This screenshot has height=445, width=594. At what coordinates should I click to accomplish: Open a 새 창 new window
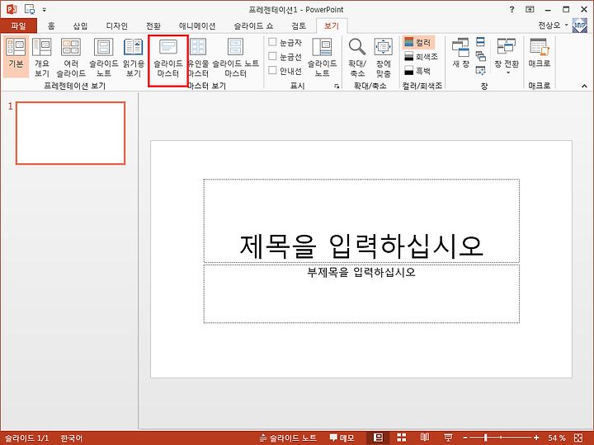click(460, 53)
